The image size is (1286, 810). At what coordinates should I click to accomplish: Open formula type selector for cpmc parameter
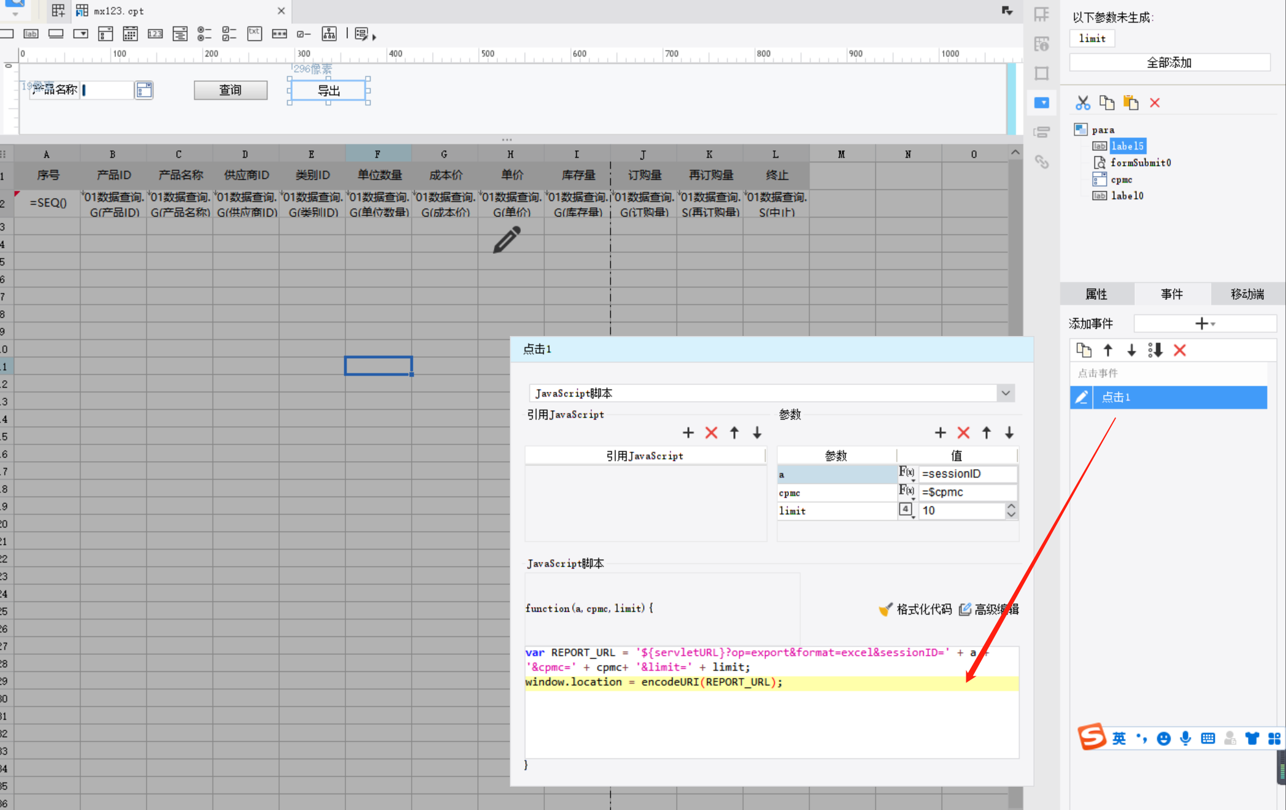click(x=907, y=492)
